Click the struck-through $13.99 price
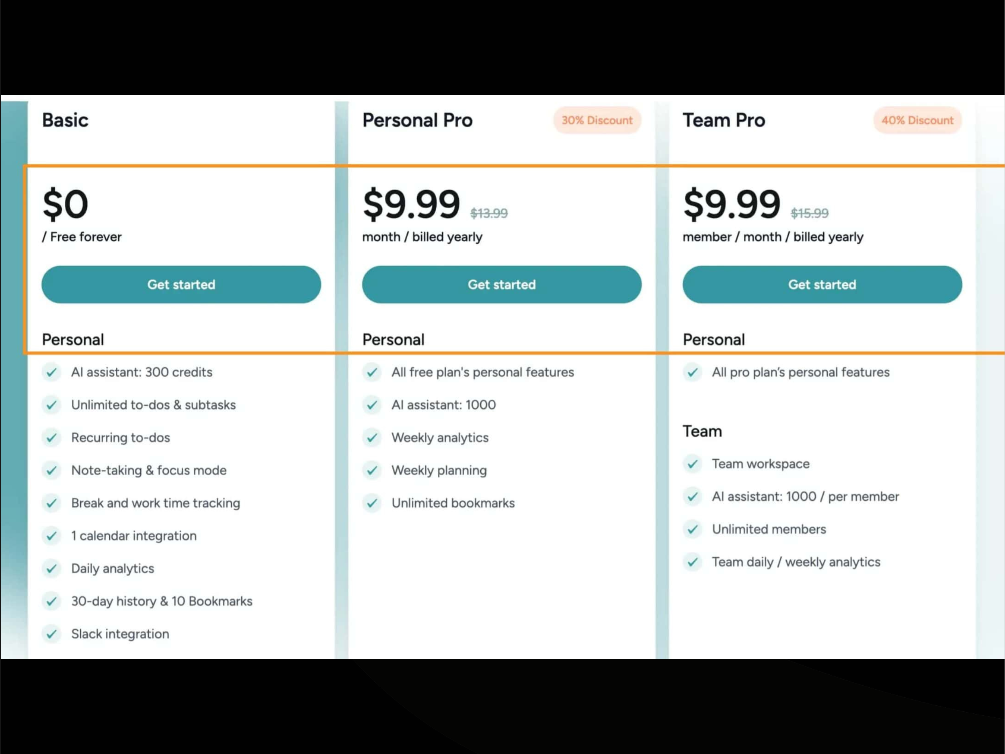 [489, 213]
